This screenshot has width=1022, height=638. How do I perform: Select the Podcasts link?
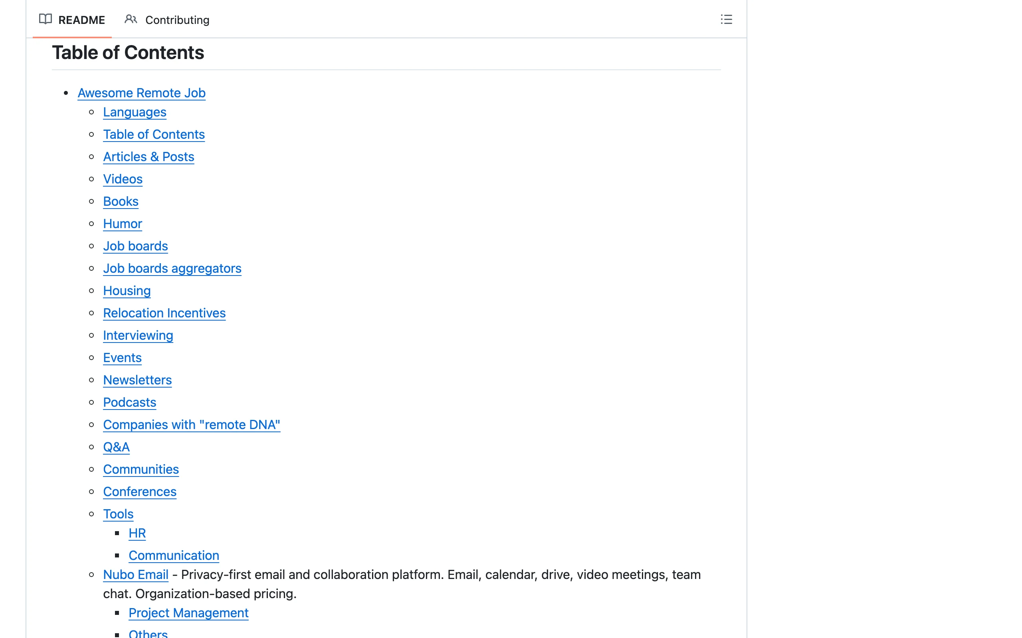click(130, 403)
